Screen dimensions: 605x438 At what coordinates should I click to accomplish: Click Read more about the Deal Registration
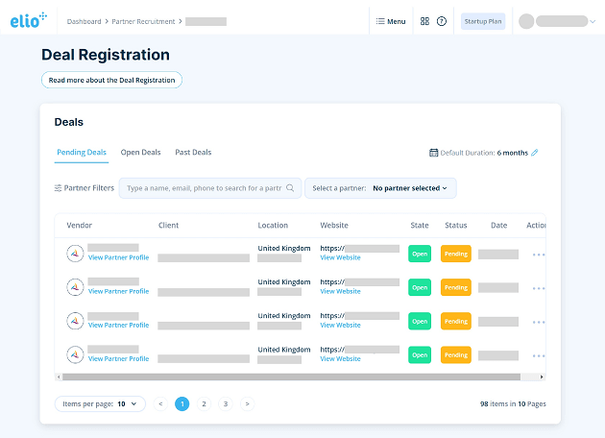point(111,80)
